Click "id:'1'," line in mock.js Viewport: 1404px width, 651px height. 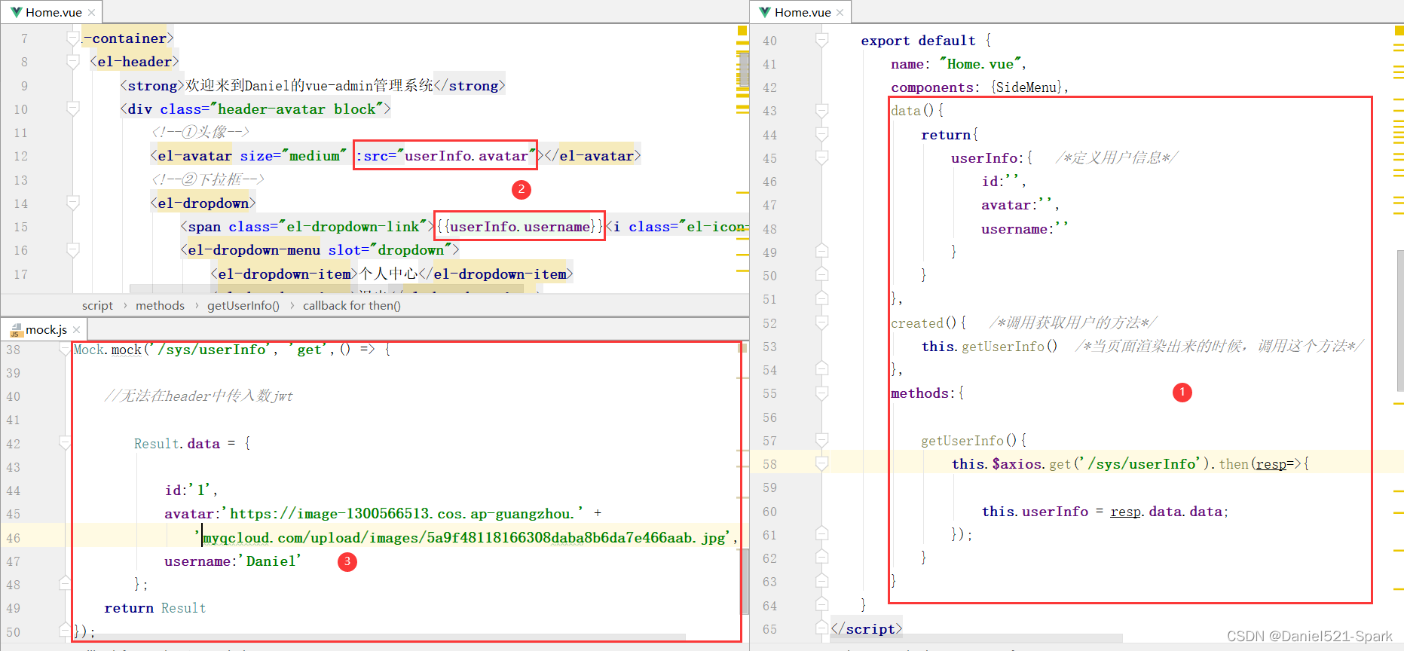(191, 491)
